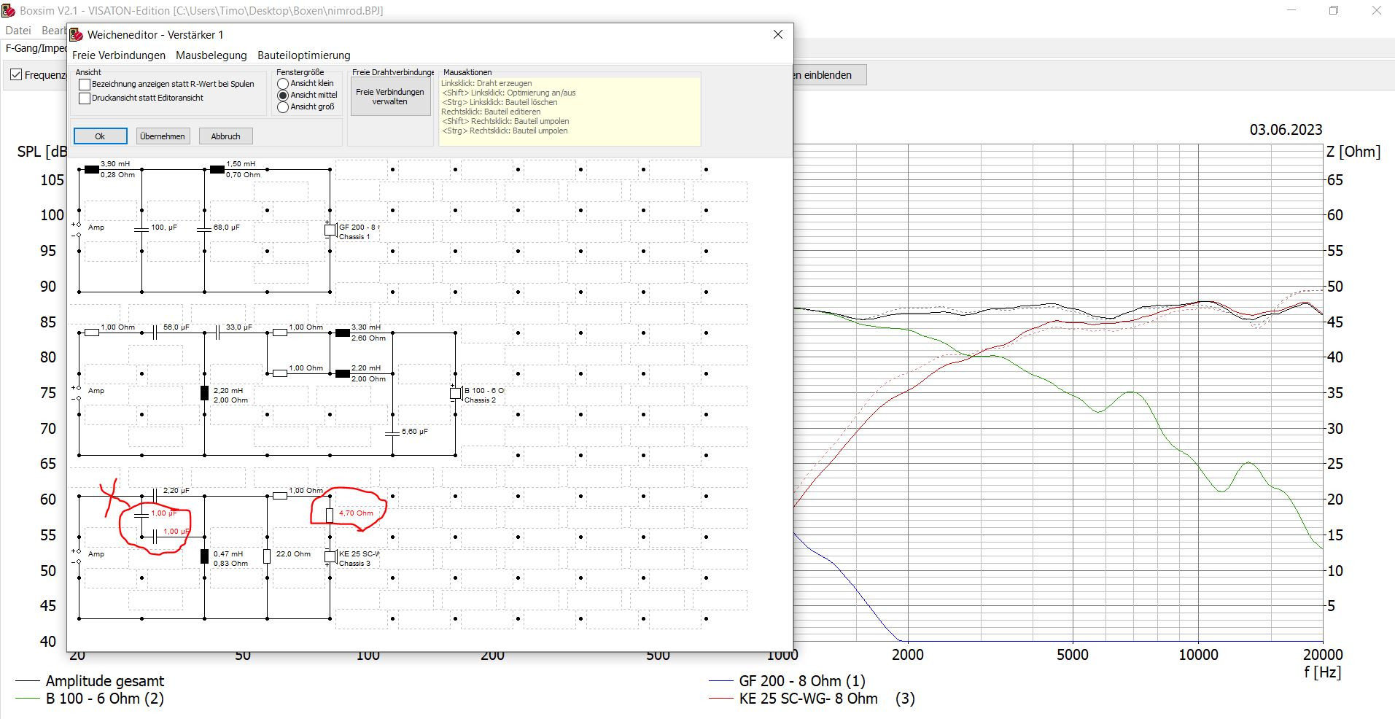Click the 3,90 mH inductor in top circuit
This screenshot has height=719, width=1395.
(x=92, y=170)
